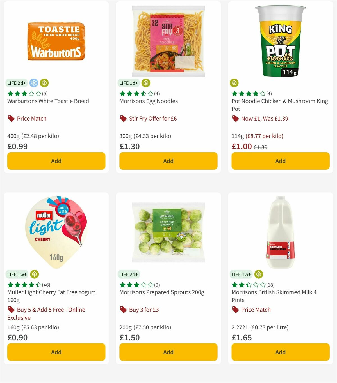Click the vegetarian leaf icon on Morrisons Egg Noodles
The height and width of the screenshot is (383, 337).
click(145, 83)
